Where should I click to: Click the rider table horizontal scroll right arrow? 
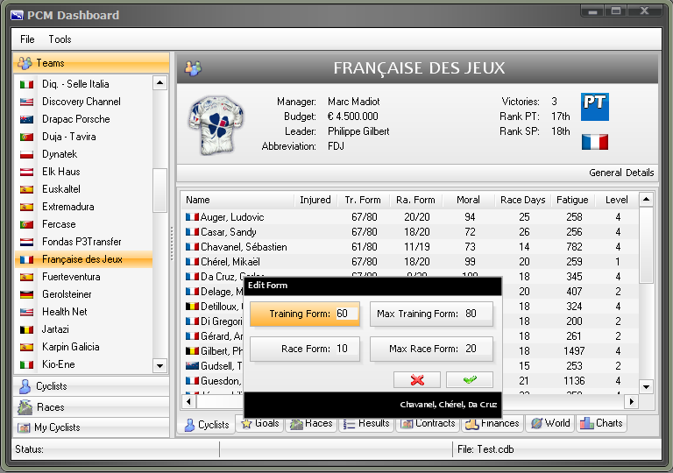[631, 402]
